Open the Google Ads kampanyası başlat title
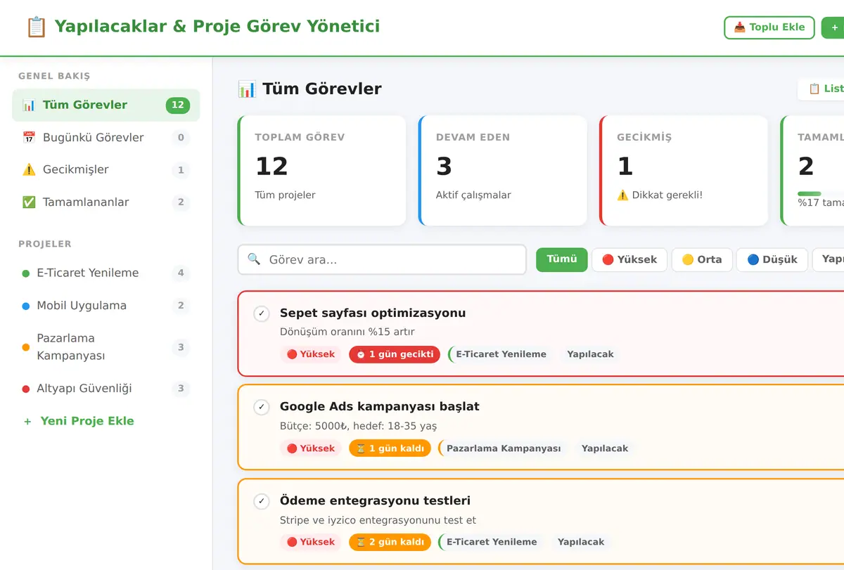The height and width of the screenshot is (570, 844). coord(380,407)
